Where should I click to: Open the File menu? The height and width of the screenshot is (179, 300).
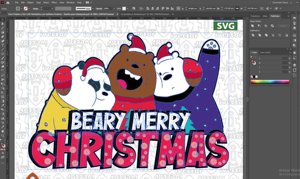16,3
